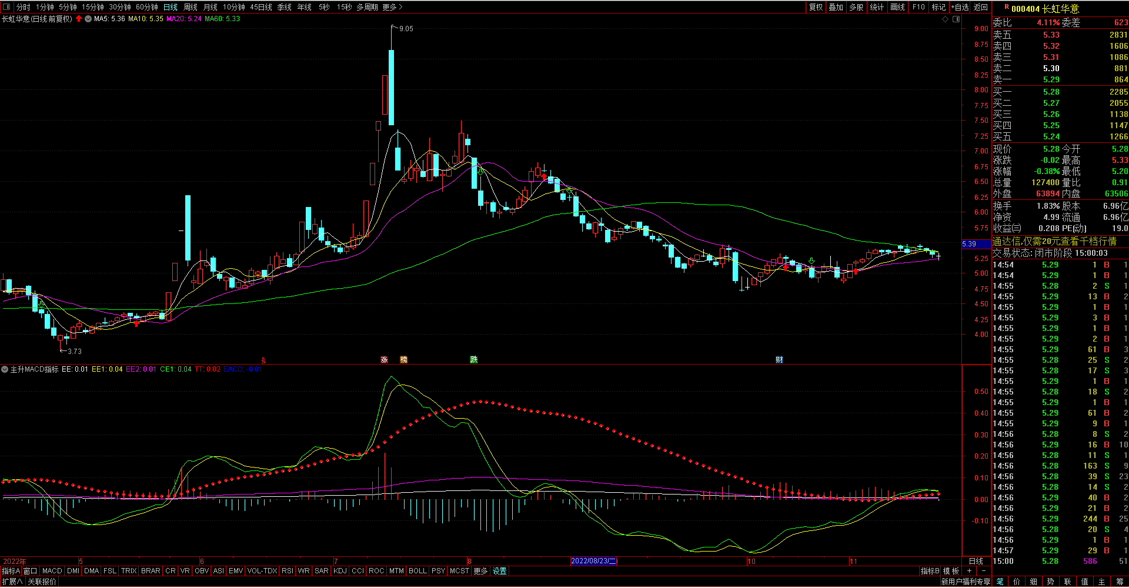Select the 1分钟 period
Image resolution: width=1129 pixels, height=588 pixels.
click(45, 7)
